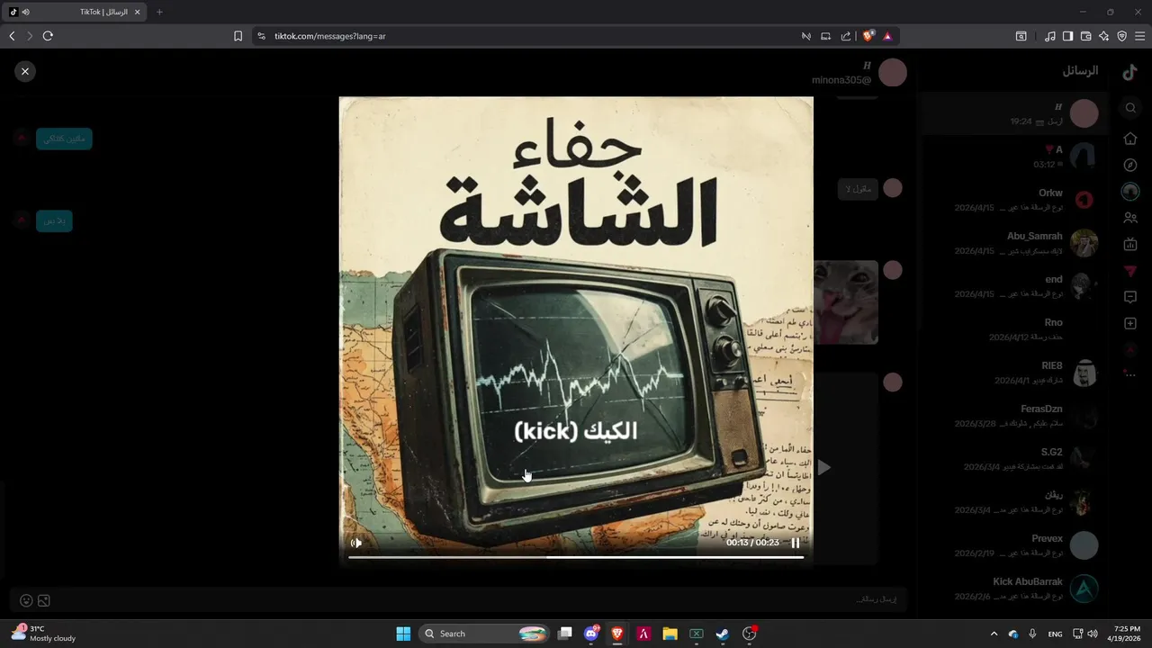Viewport: 1152px width, 648px height.
Task: Click the TikTok logo in the sidebar
Action: point(1130,73)
